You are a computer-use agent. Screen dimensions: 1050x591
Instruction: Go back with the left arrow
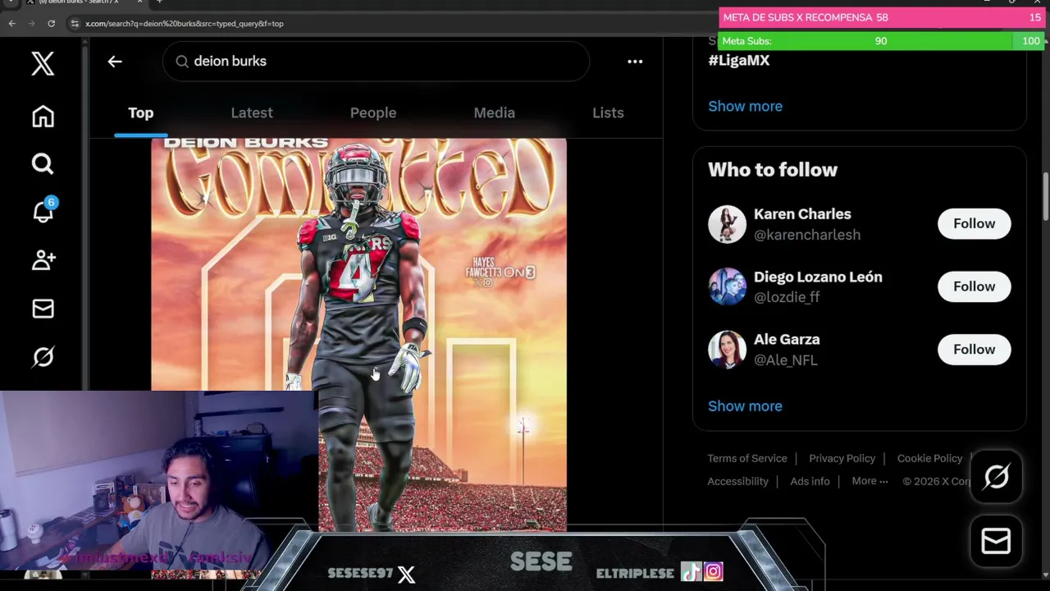pos(115,61)
